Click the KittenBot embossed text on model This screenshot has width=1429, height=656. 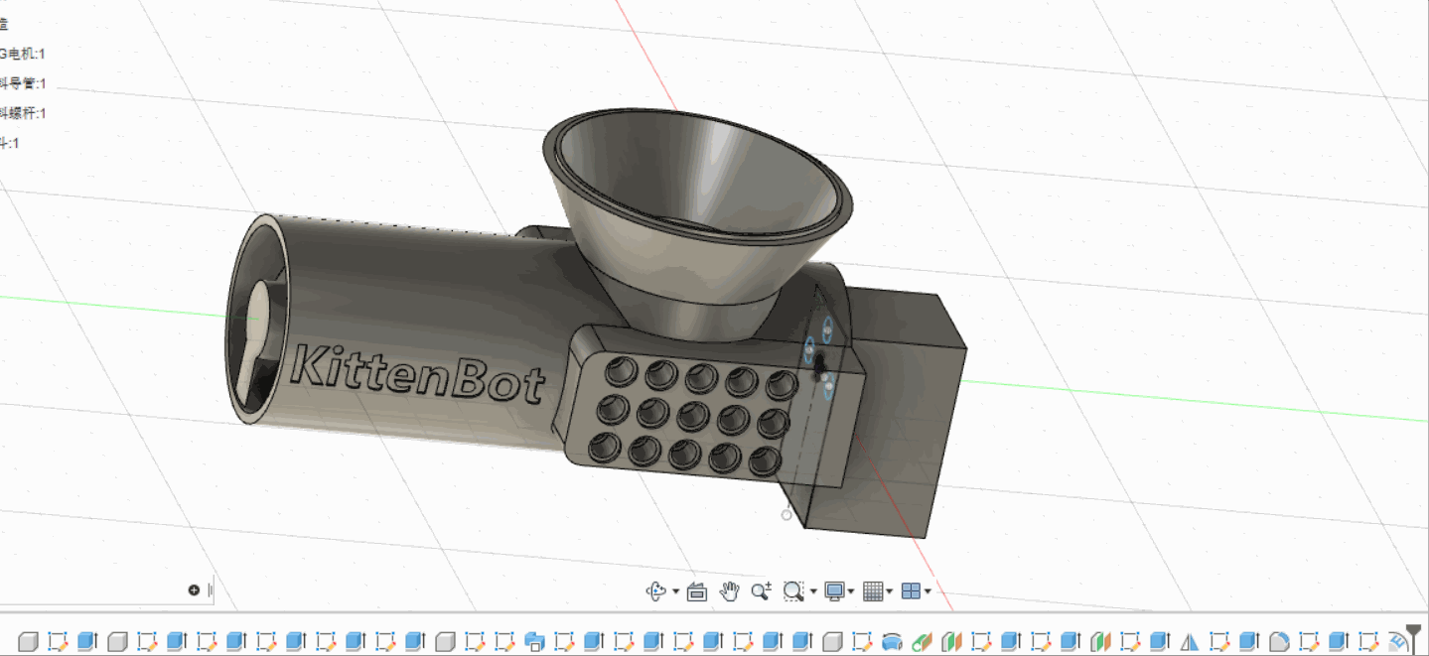[x=418, y=374]
